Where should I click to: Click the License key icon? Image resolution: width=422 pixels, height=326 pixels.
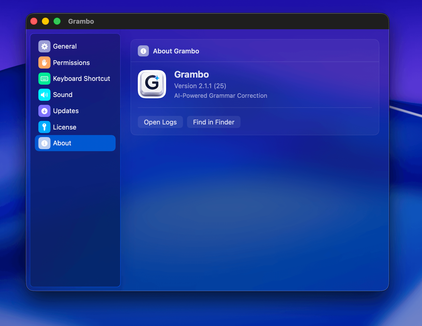pyautogui.click(x=44, y=127)
